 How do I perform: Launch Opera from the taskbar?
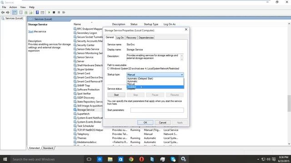(141, 159)
